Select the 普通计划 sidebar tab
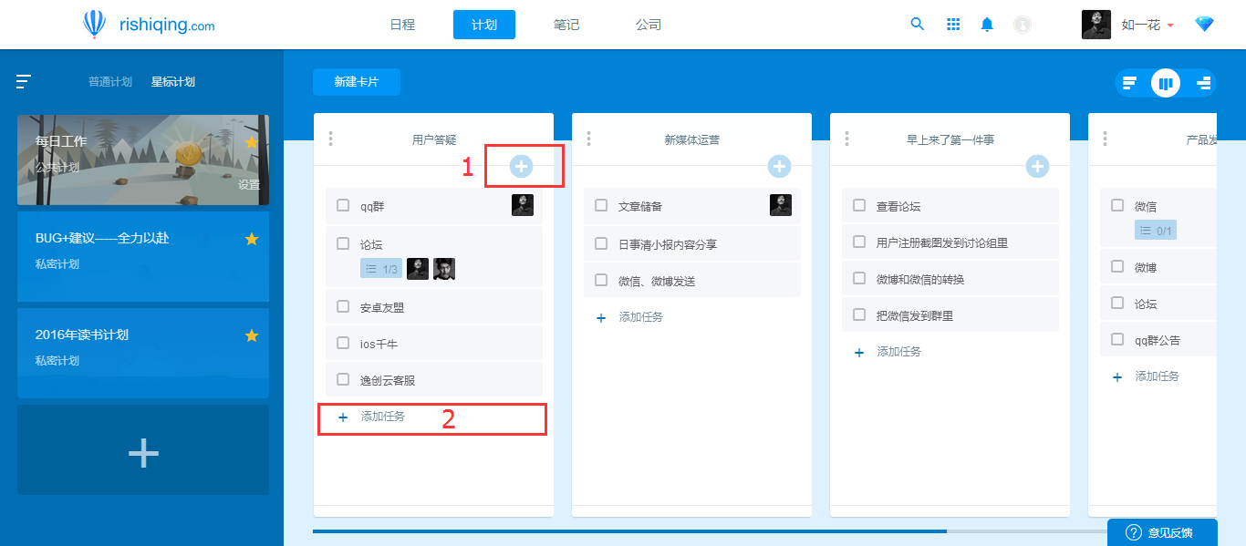The image size is (1246, 546). [109, 81]
